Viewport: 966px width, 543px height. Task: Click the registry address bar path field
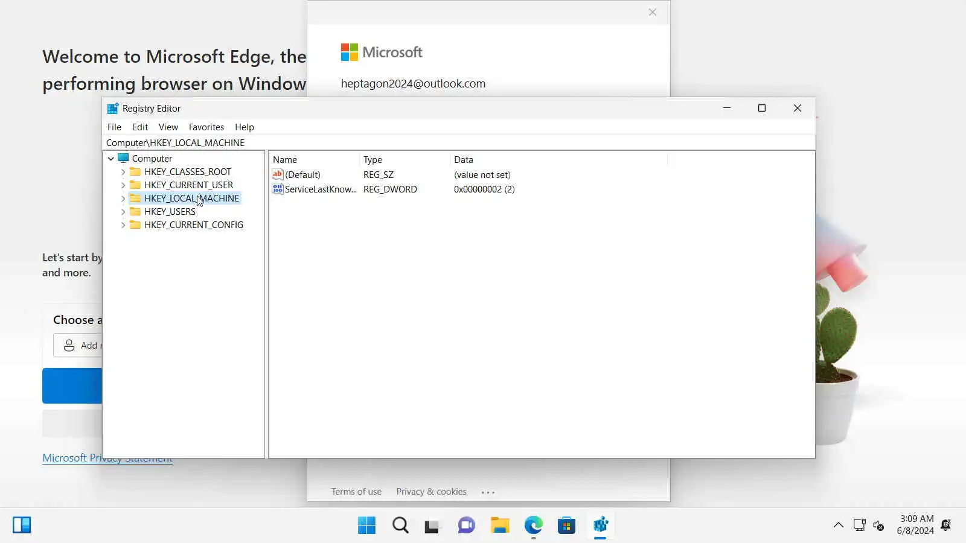click(459, 143)
